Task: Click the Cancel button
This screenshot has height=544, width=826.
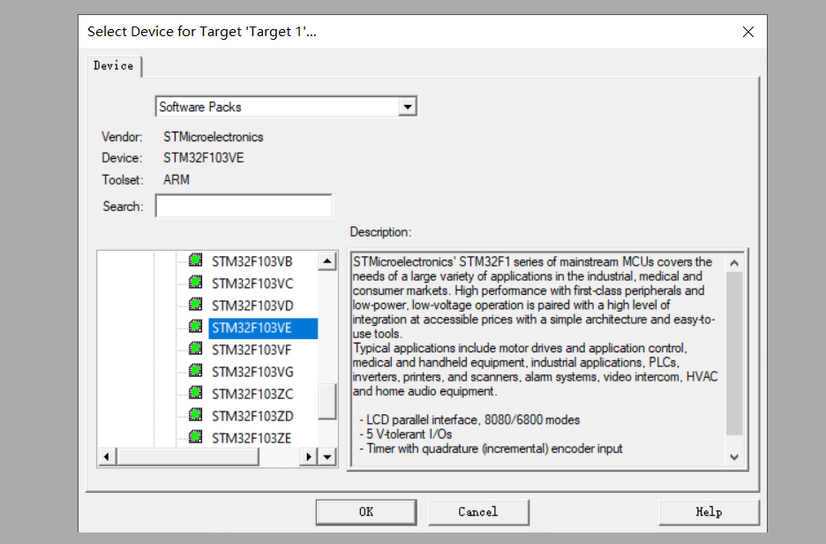Action: [478, 512]
